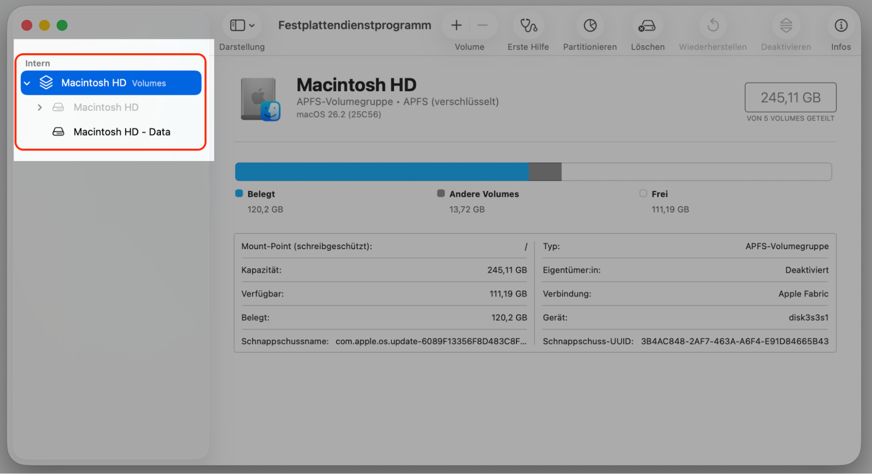Collapse the Macintosh HD Volumes group
Screen dimensions: 872x474
27,83
